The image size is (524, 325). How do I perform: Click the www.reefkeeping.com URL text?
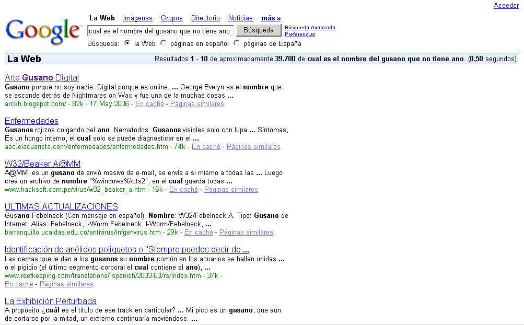coord(103,276)
